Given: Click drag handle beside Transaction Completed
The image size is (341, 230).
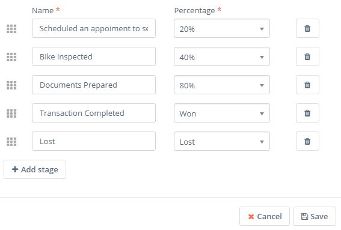Looking at the screenshot, I should [11, 113].
